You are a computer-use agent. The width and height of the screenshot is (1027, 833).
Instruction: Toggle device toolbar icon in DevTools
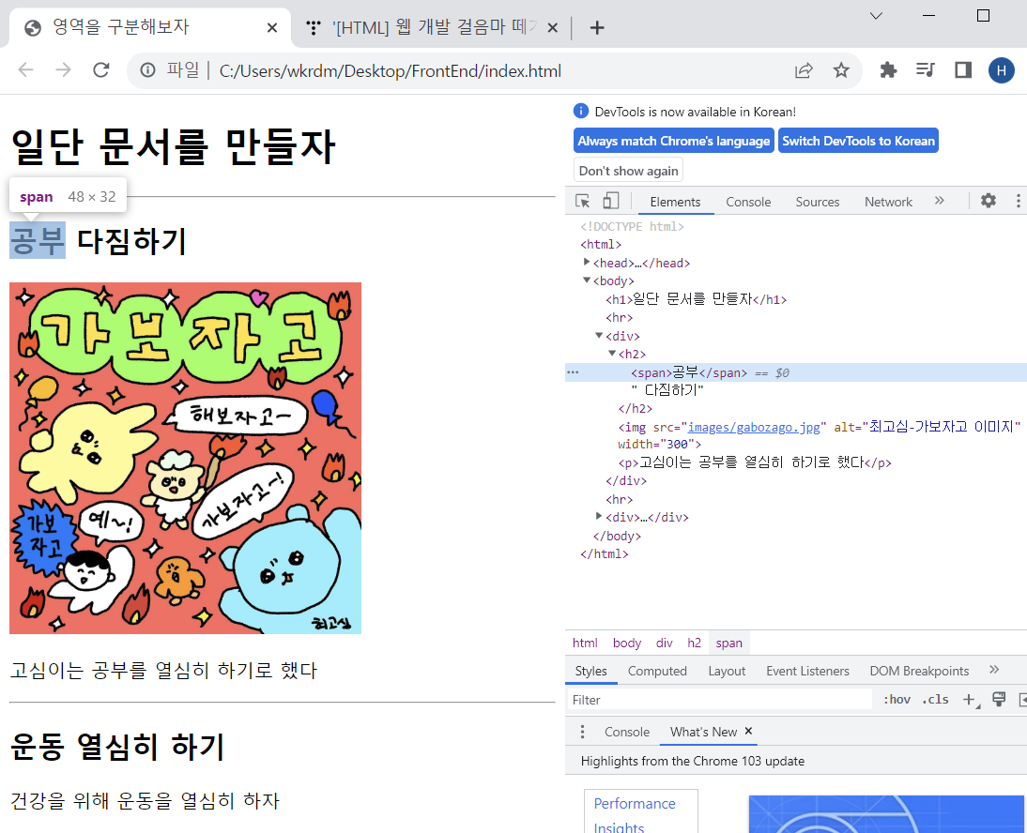610,201
